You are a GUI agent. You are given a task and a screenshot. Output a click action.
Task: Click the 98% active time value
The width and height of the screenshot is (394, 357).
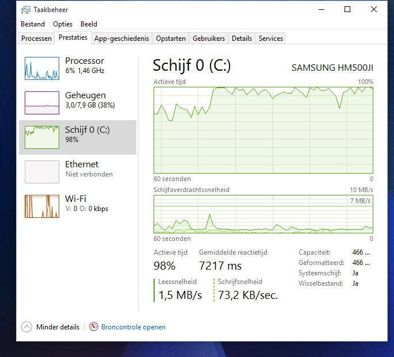(165, 266)
